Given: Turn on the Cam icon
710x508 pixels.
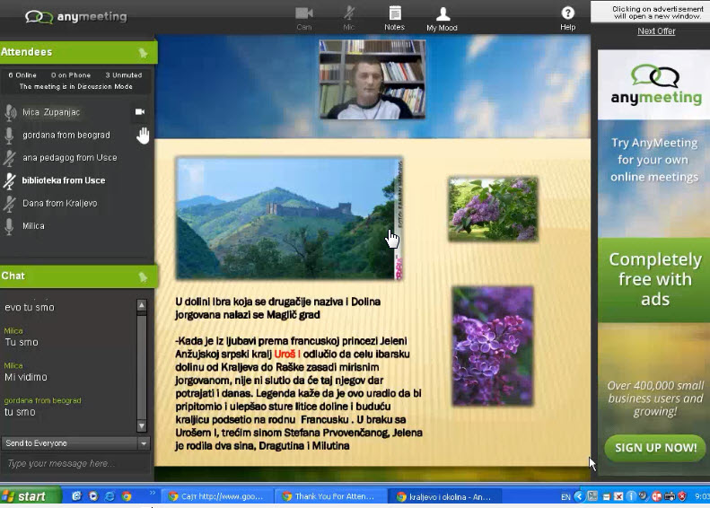Looking at the screenshot, I should [x=304, y=15].
